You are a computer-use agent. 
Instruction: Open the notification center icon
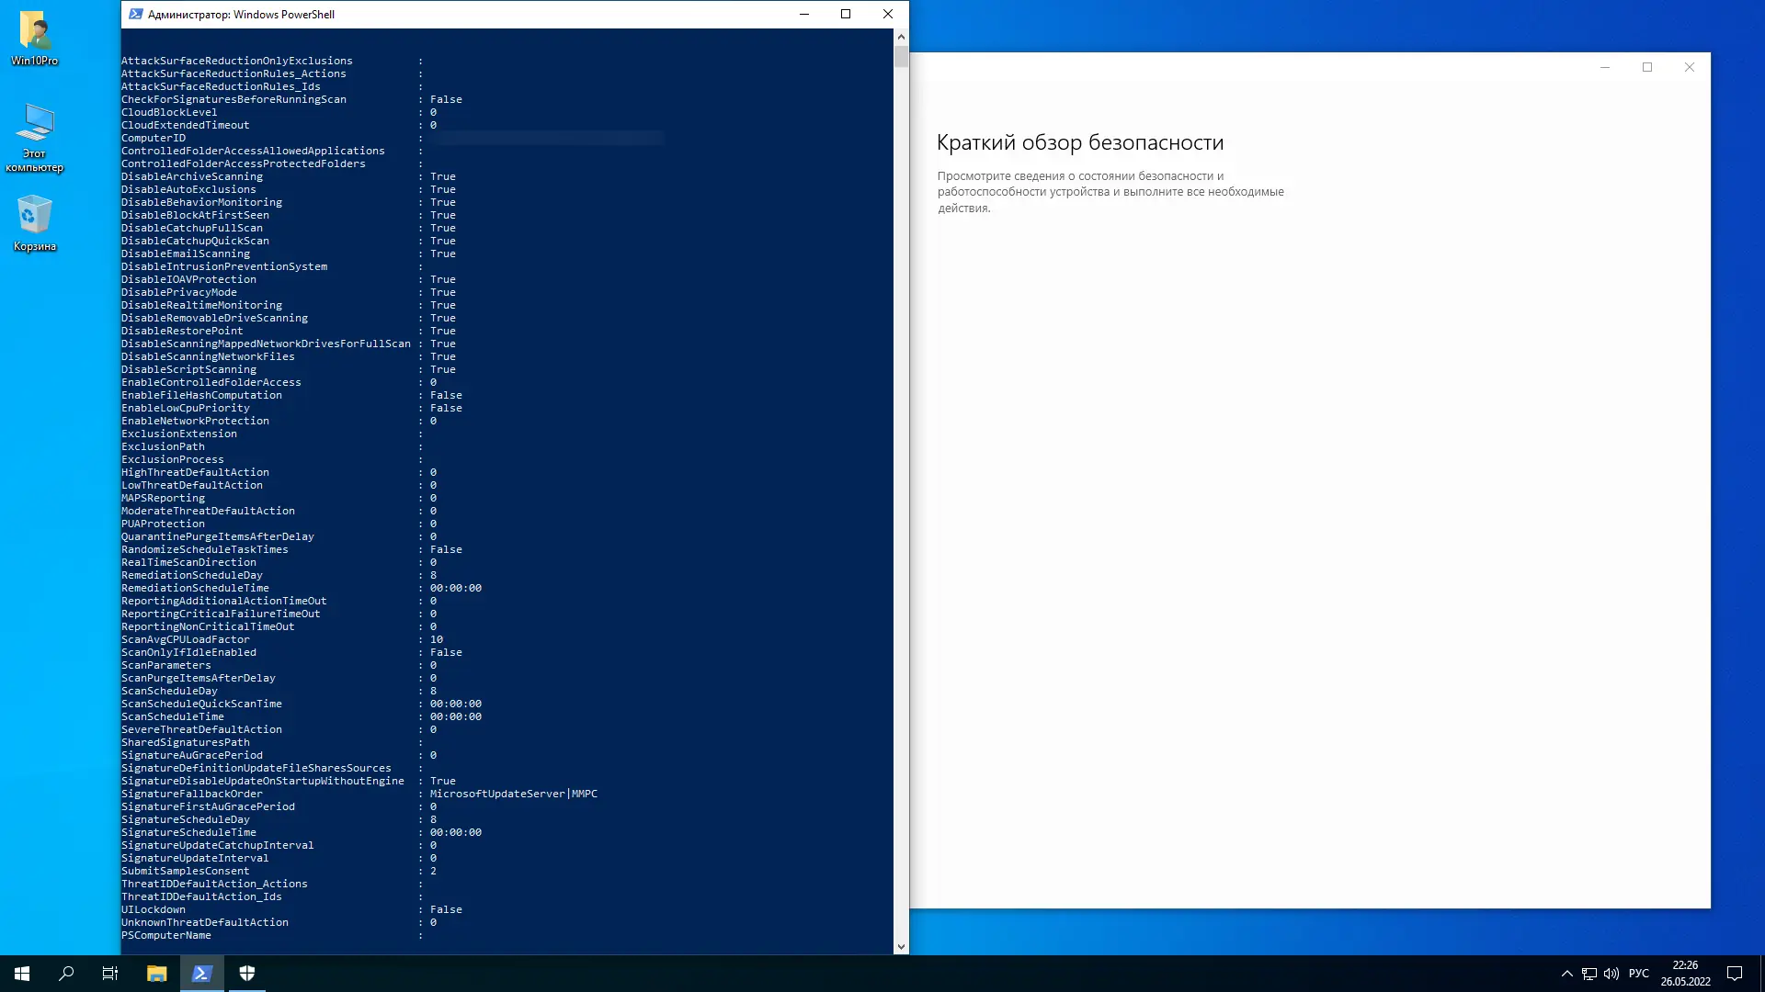click(1735, 974)
